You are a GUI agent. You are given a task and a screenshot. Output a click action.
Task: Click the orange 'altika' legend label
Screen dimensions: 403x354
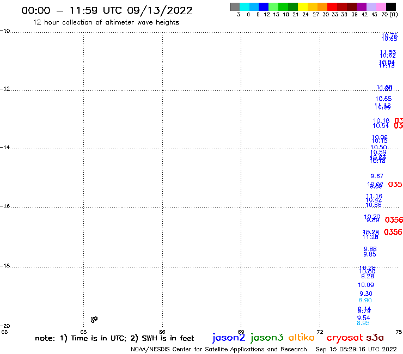[301, 337]
